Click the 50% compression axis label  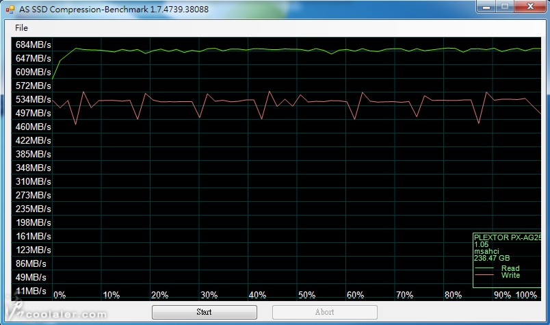point(306,295)
